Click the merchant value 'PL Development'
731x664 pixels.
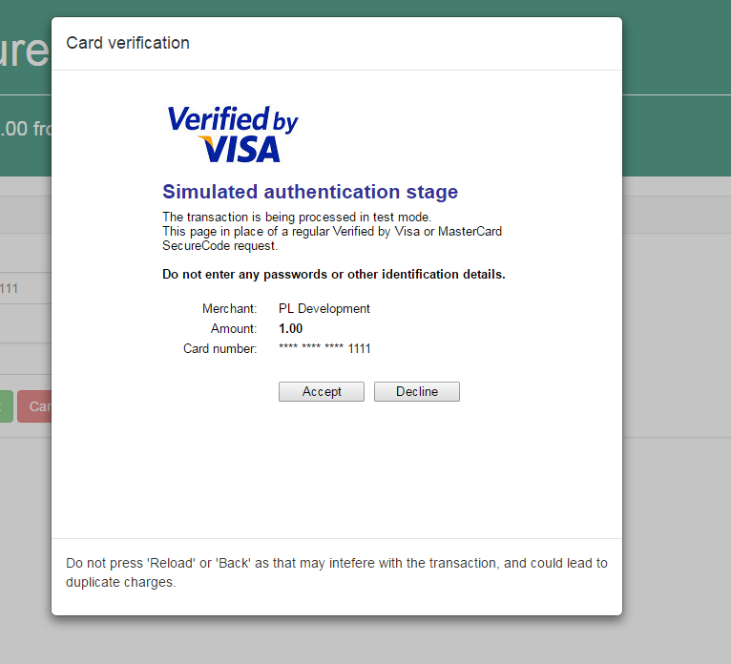coord(324,308)
